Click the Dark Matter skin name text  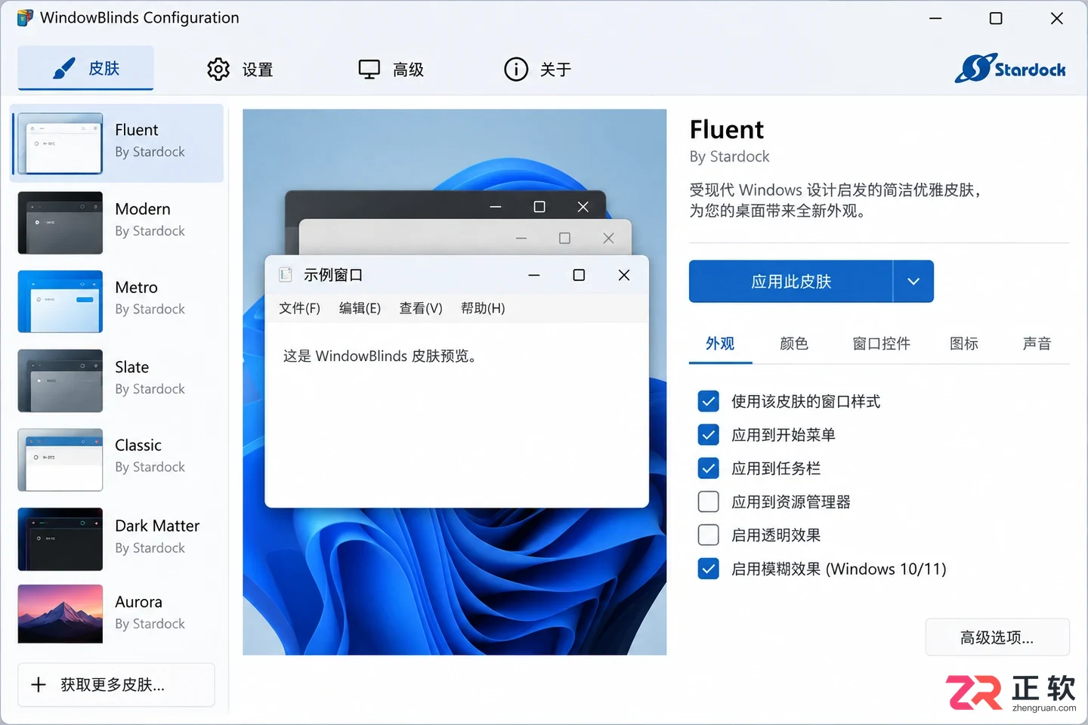pos(157,526)
